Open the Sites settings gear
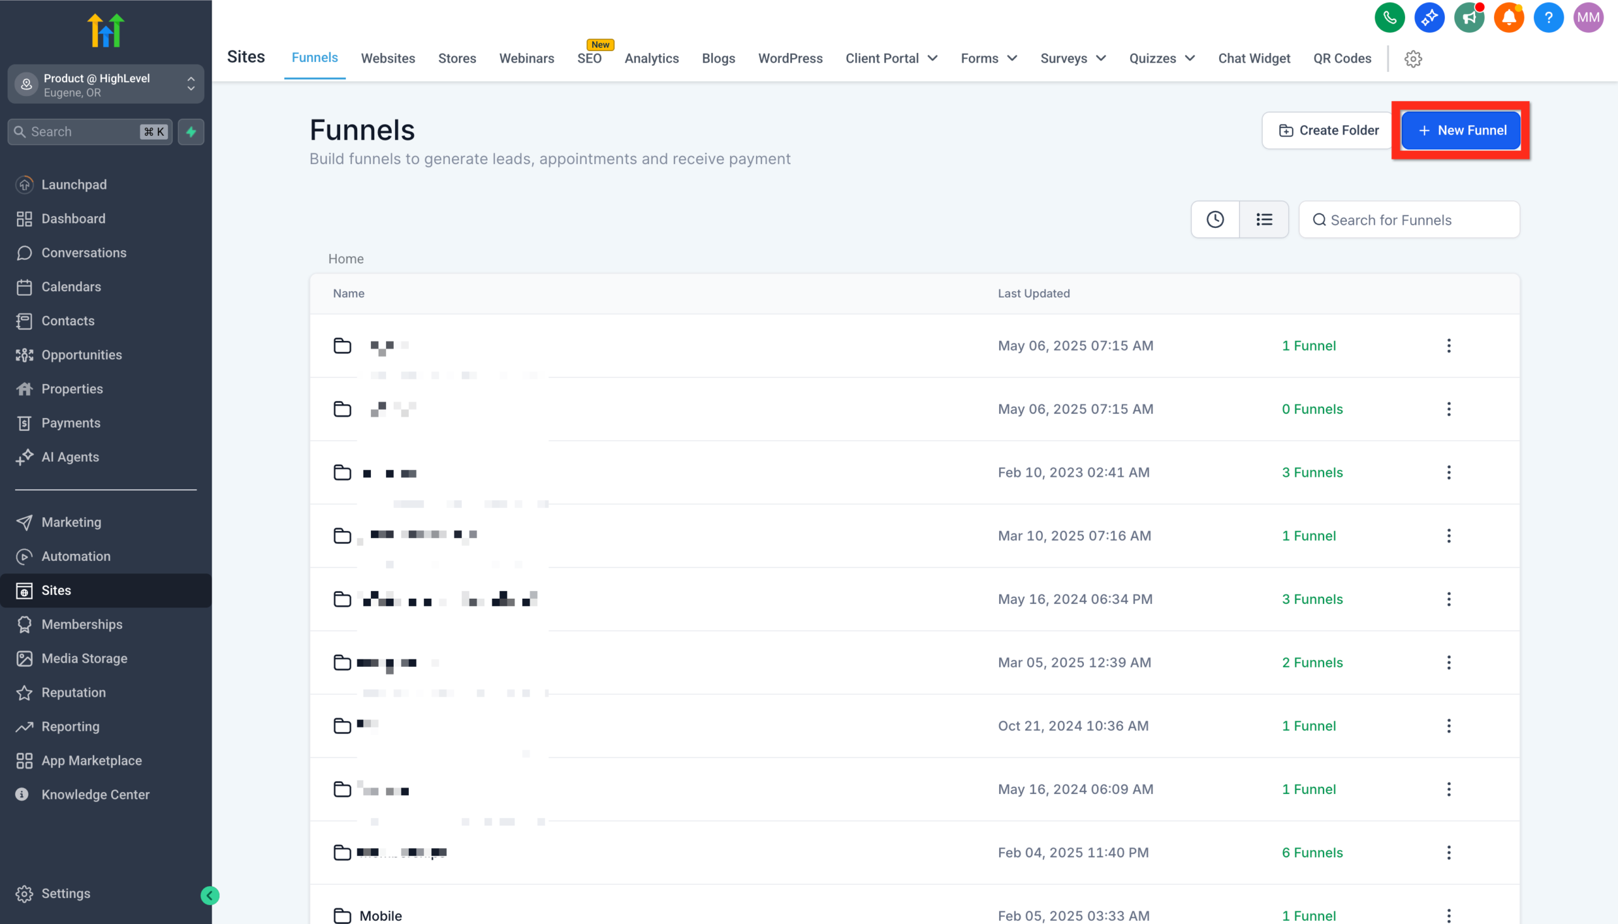 (x=1413, y=58)
